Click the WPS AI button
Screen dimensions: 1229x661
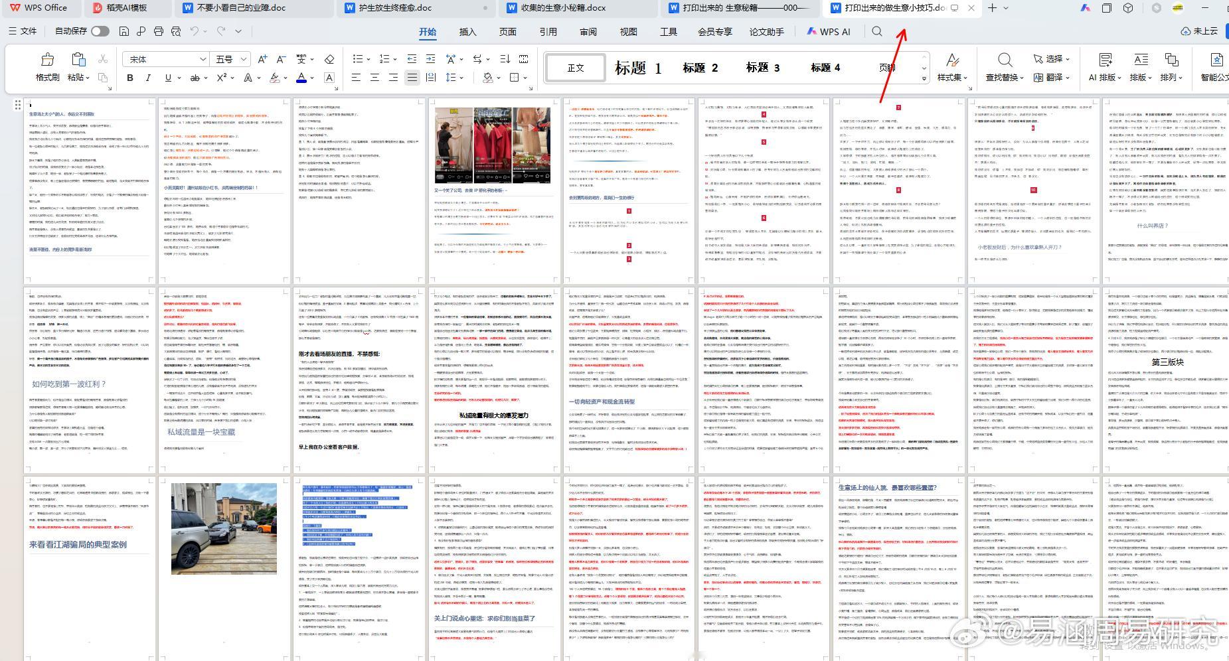point(828,32)
